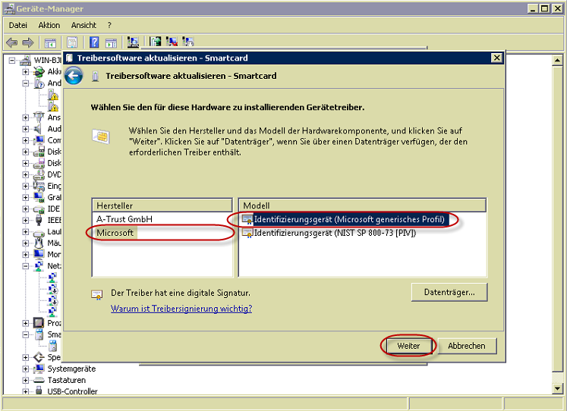Screen dimensions: 567x411
Task: Select A-Trust GmbH in the Hersteller list
Action: coord(124,218)
